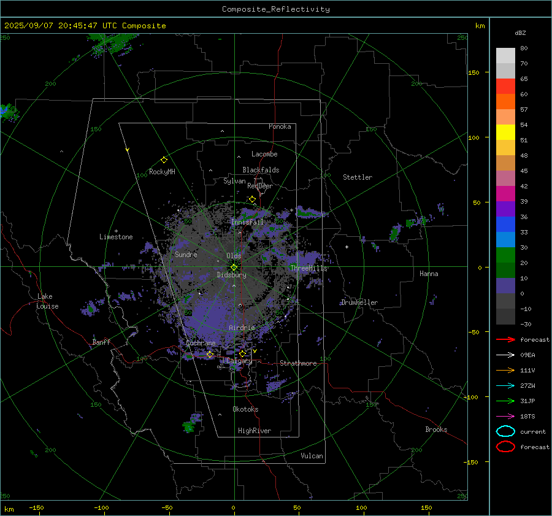Click the Banff town label

(x=101, y=342)
